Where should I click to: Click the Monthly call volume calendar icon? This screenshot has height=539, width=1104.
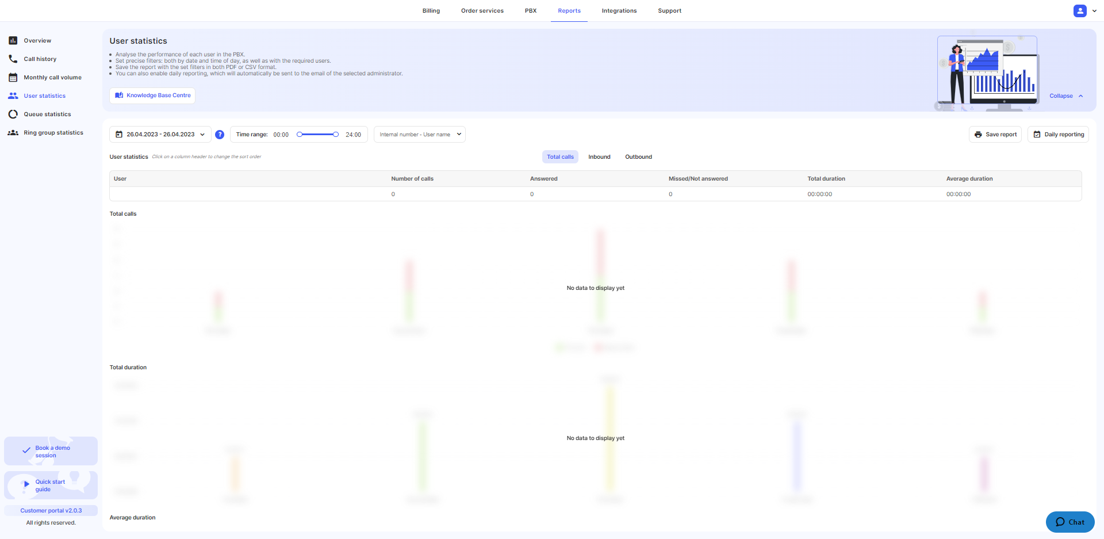(13, 77)
